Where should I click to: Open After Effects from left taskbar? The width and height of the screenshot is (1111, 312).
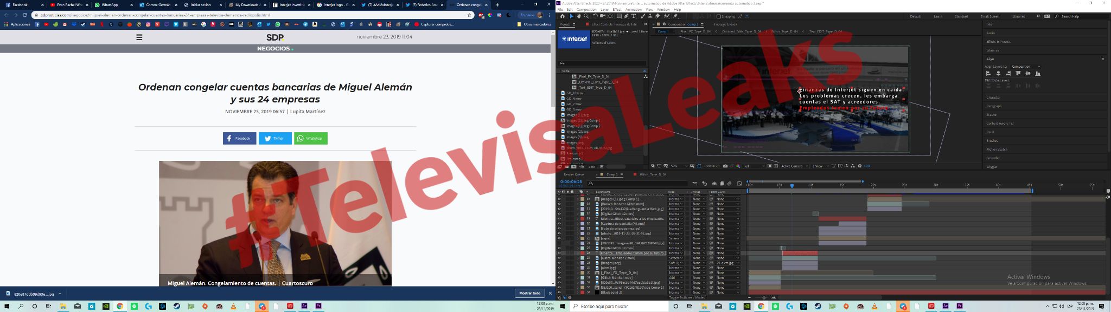point(304,306)
